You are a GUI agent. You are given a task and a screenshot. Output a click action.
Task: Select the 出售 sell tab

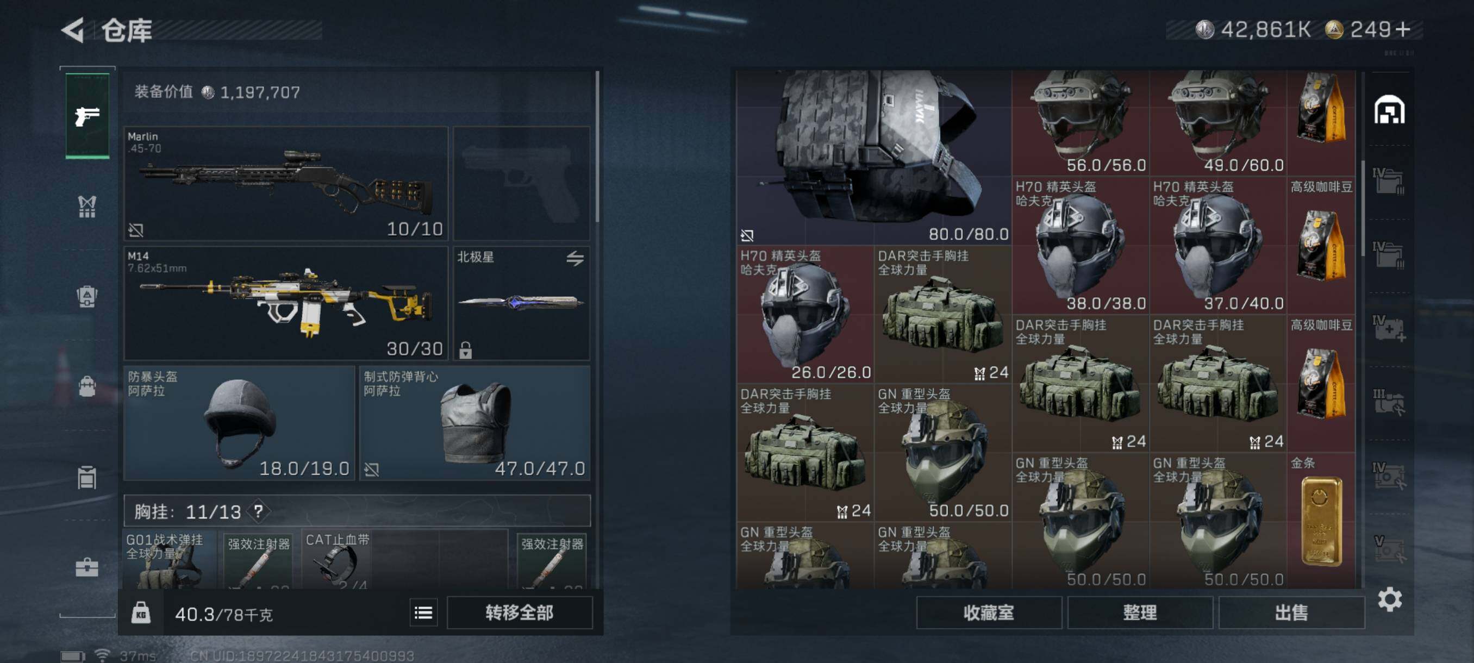1291,612
